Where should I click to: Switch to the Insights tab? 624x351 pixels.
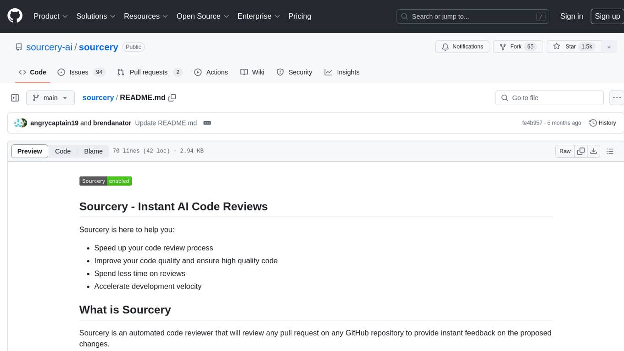(342, 72)
